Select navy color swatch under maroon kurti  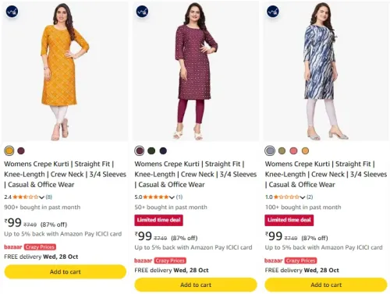click(163, 151)
